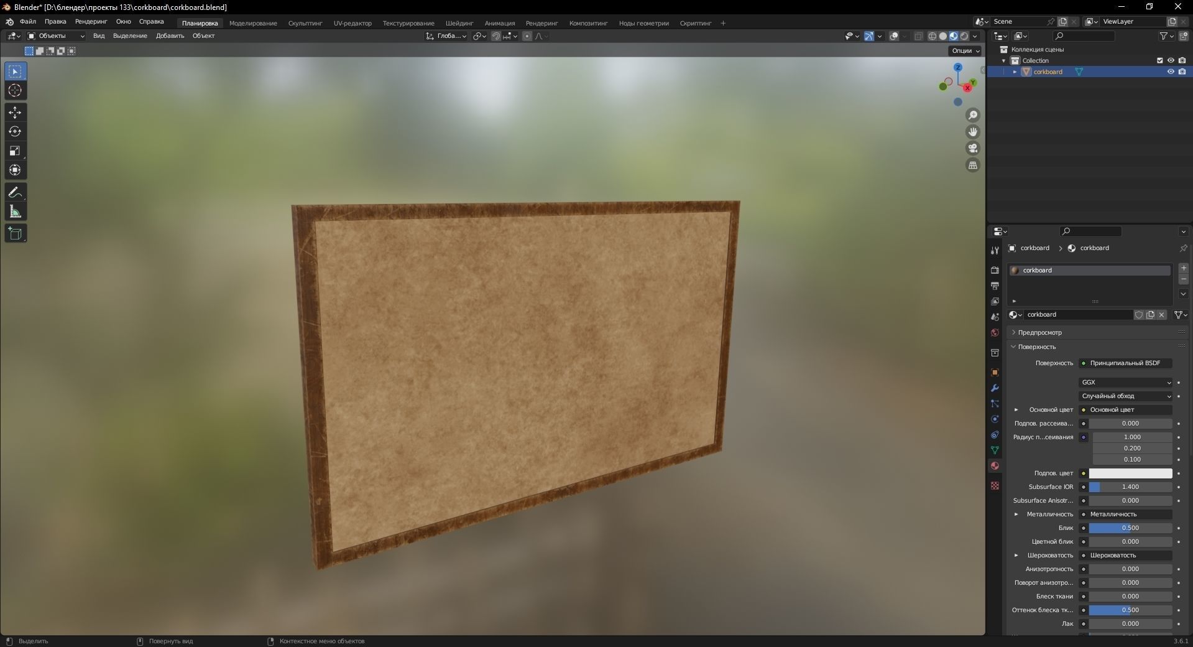
Task: Select the Add Cube tool
Action: click(x=16, y=234)
